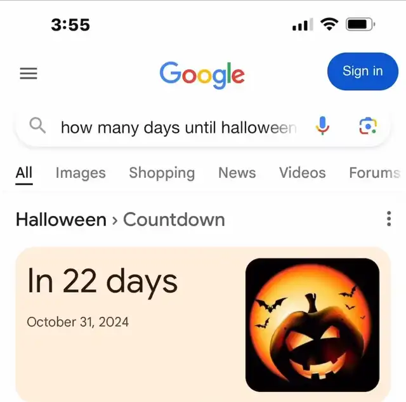Switch to the Shopping tab
The height and width of the screenshot is (402, 406).
pos(162,173)
